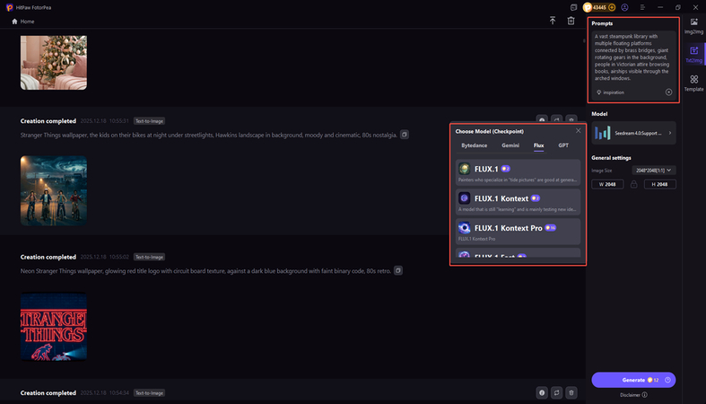Open the kids on bikes thumbnail

[54, 190]
